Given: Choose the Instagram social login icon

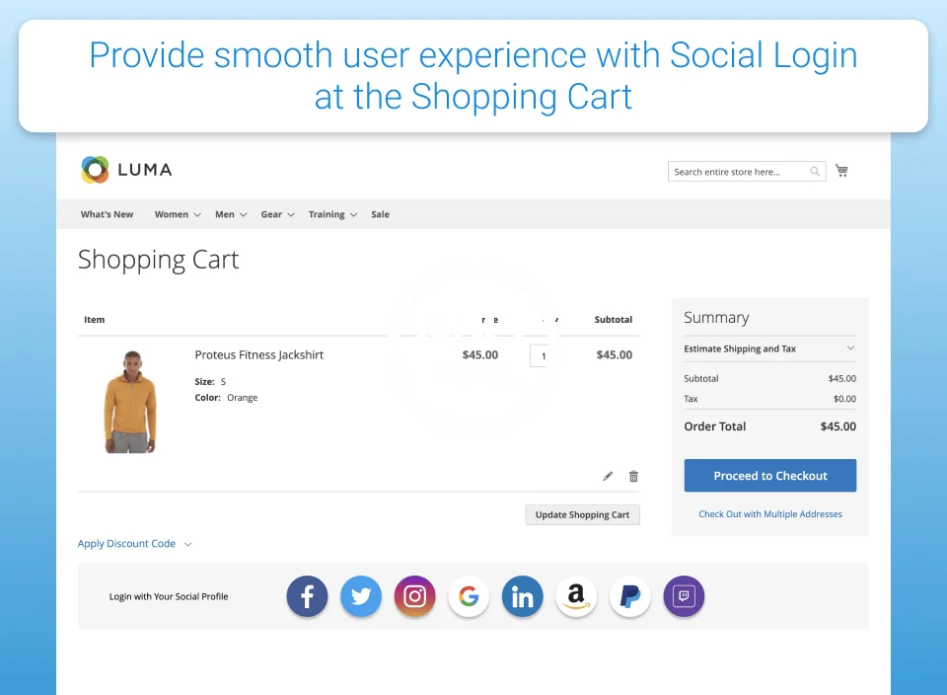Looking at the screenshot, I should pyautogui.click(x=414, y=596).
